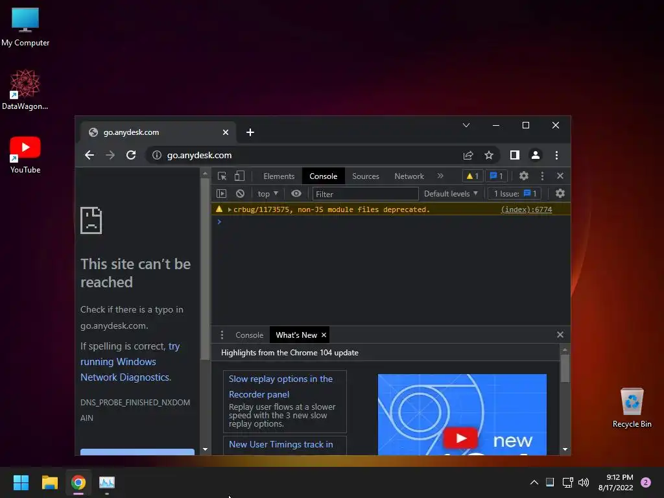Click the blue issues count badge
Screen dimensions: 664x498
click(496, 176)
